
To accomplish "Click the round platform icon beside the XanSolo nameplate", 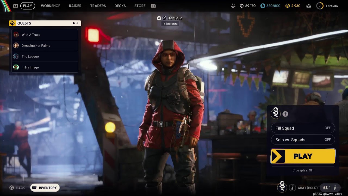I will point(164,18).
